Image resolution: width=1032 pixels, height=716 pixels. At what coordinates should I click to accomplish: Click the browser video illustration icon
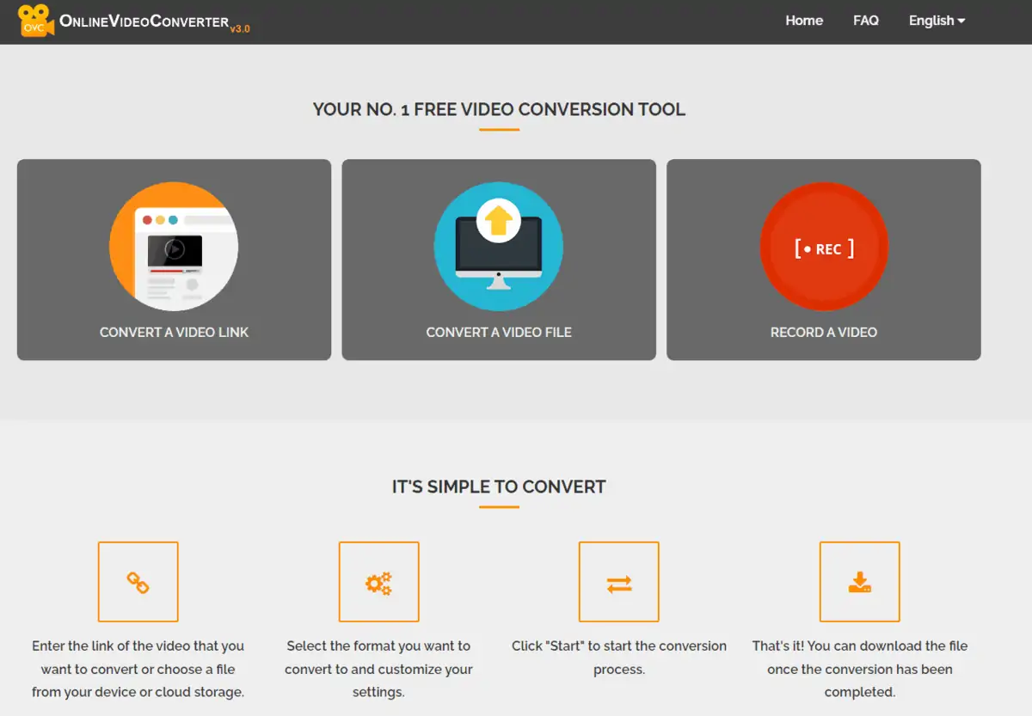pyautogui.click(x=174, y=247)
